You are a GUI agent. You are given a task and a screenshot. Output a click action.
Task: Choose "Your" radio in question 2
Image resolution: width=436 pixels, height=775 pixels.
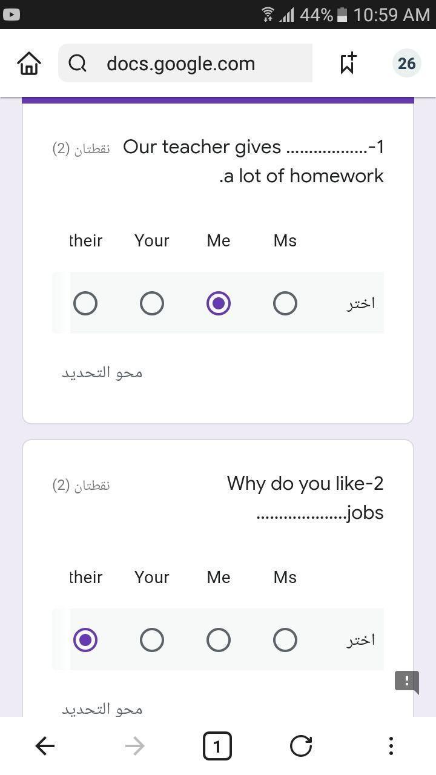click(x=152, y=640)
